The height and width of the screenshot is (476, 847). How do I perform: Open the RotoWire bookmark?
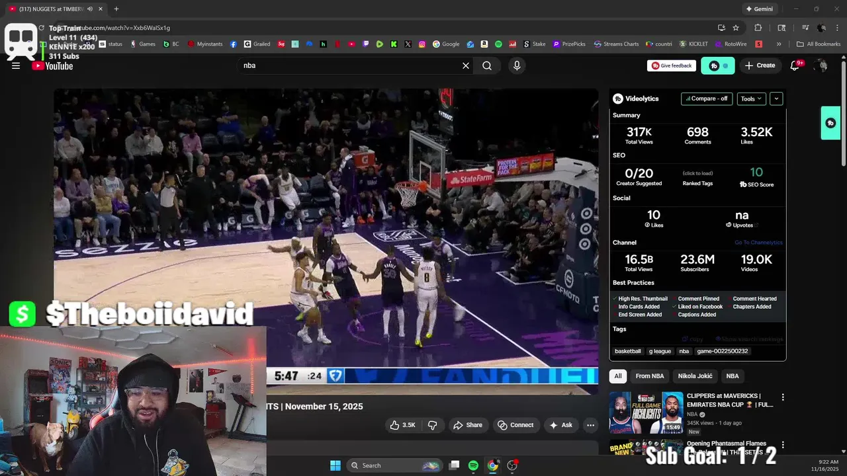coord(731,44)
